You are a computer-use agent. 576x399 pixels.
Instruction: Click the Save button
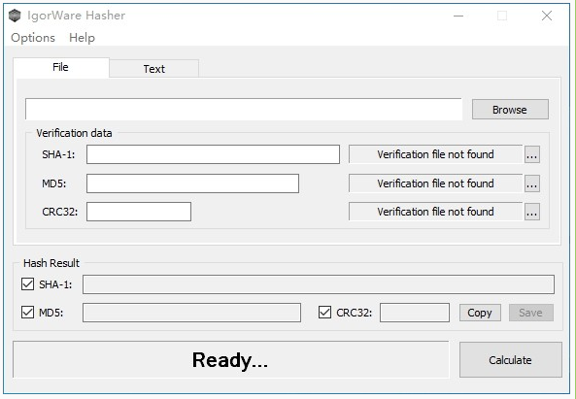click(x=530, y=313)
